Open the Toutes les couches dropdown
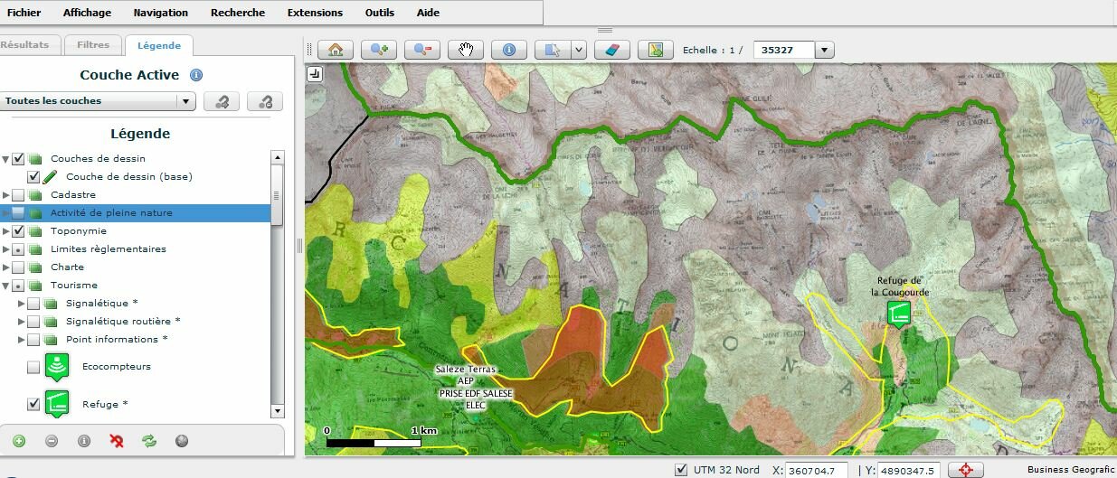Viewport: 1117px width, 478px height. point(99,101)
